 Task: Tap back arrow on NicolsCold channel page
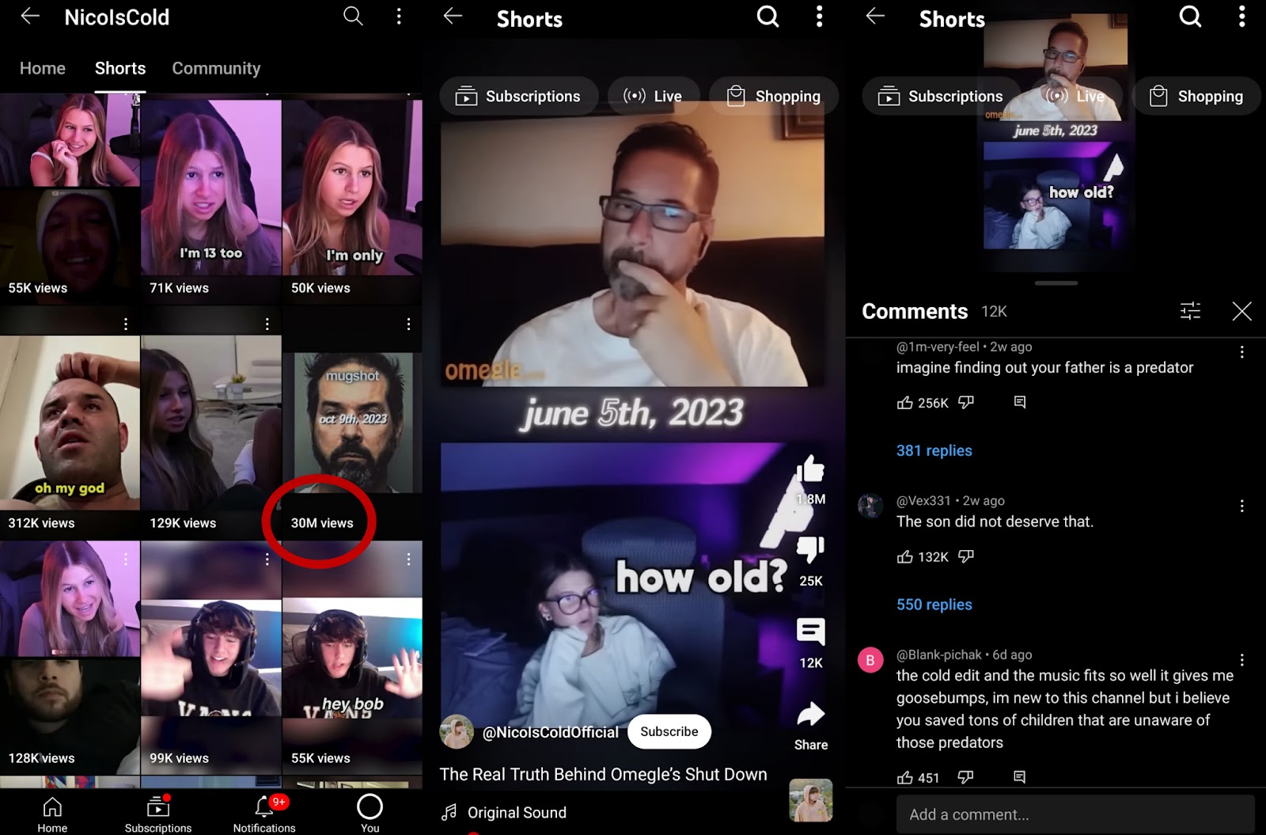(x=30, y=16)
